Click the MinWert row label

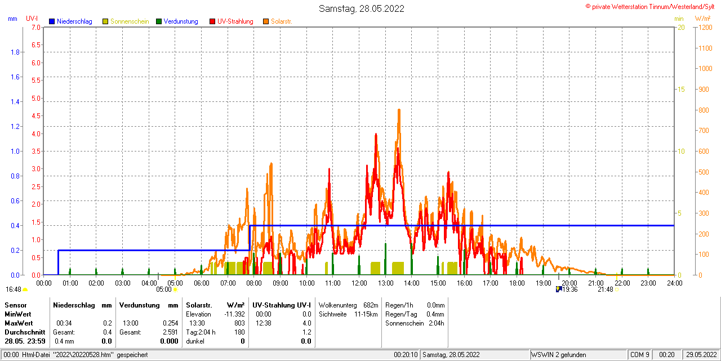pyautogui.click(x=18, y=314)
